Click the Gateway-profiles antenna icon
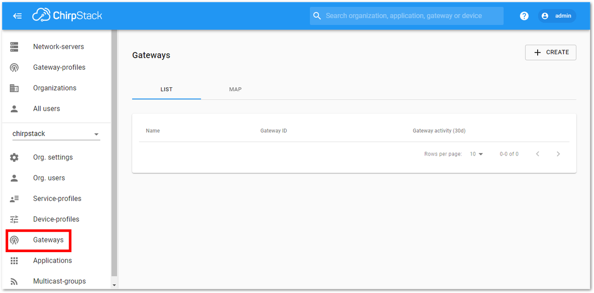This screenshot has height=293, width=594. click(14, 68)
